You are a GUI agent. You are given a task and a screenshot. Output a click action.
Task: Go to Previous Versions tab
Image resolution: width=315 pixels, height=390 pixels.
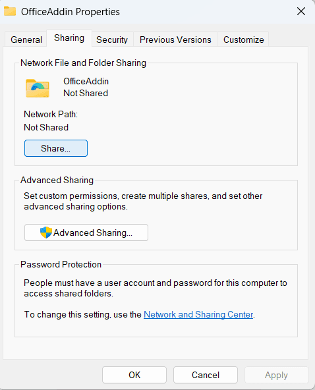click(x=175, y=40)
